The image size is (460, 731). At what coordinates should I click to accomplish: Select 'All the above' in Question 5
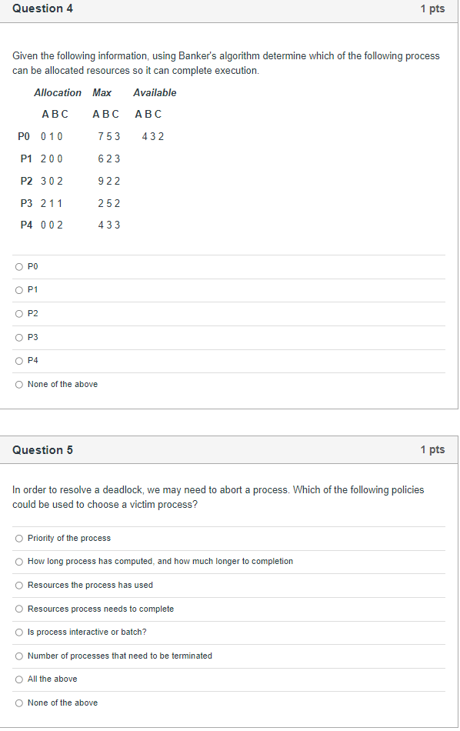click(x=18, y=679)
